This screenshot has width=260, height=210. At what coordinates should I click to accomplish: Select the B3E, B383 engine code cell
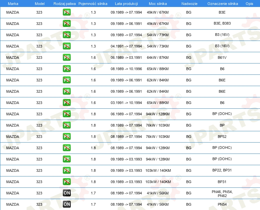[x=222, y=23]
